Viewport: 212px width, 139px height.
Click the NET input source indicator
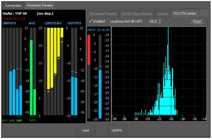5,121
